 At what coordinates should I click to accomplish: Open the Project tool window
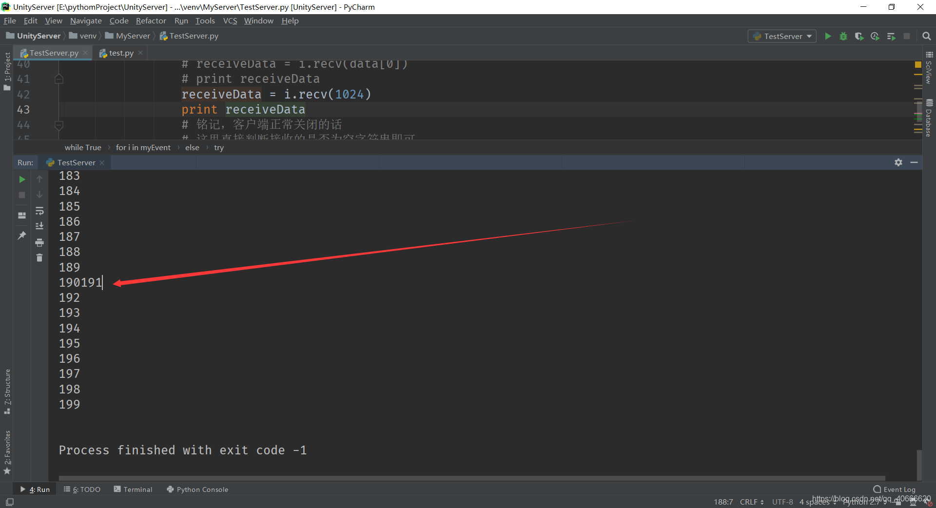coord(7,71)
